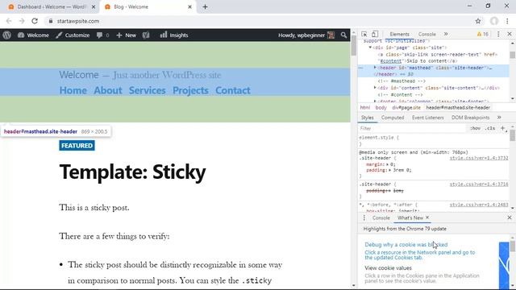Screen dimensions: 516x290
Task: Open the Customize theme link
Action: [73, 35]
